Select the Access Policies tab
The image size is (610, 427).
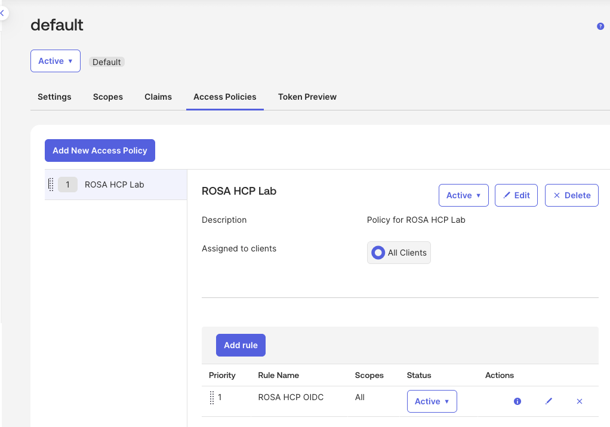[225, 97]
